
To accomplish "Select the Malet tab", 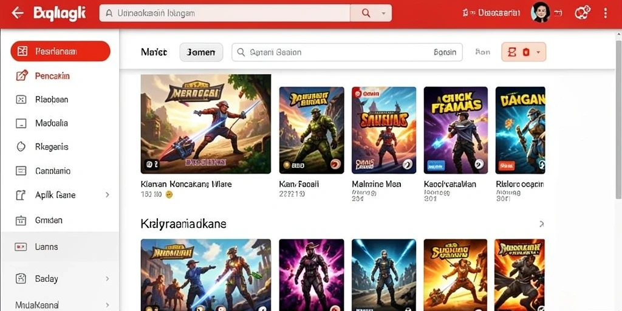I will pyautogui.click(x=154, y=52).
